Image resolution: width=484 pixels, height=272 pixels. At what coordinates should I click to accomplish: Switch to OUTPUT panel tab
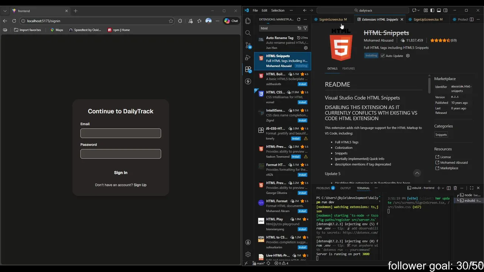[x=346, y=188]
